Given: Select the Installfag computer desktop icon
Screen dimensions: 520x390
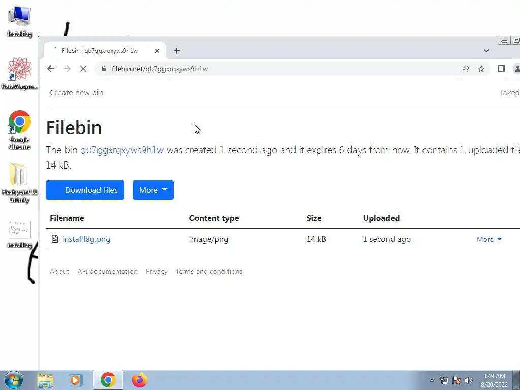Looking at the screenshot, I should 20,21.
